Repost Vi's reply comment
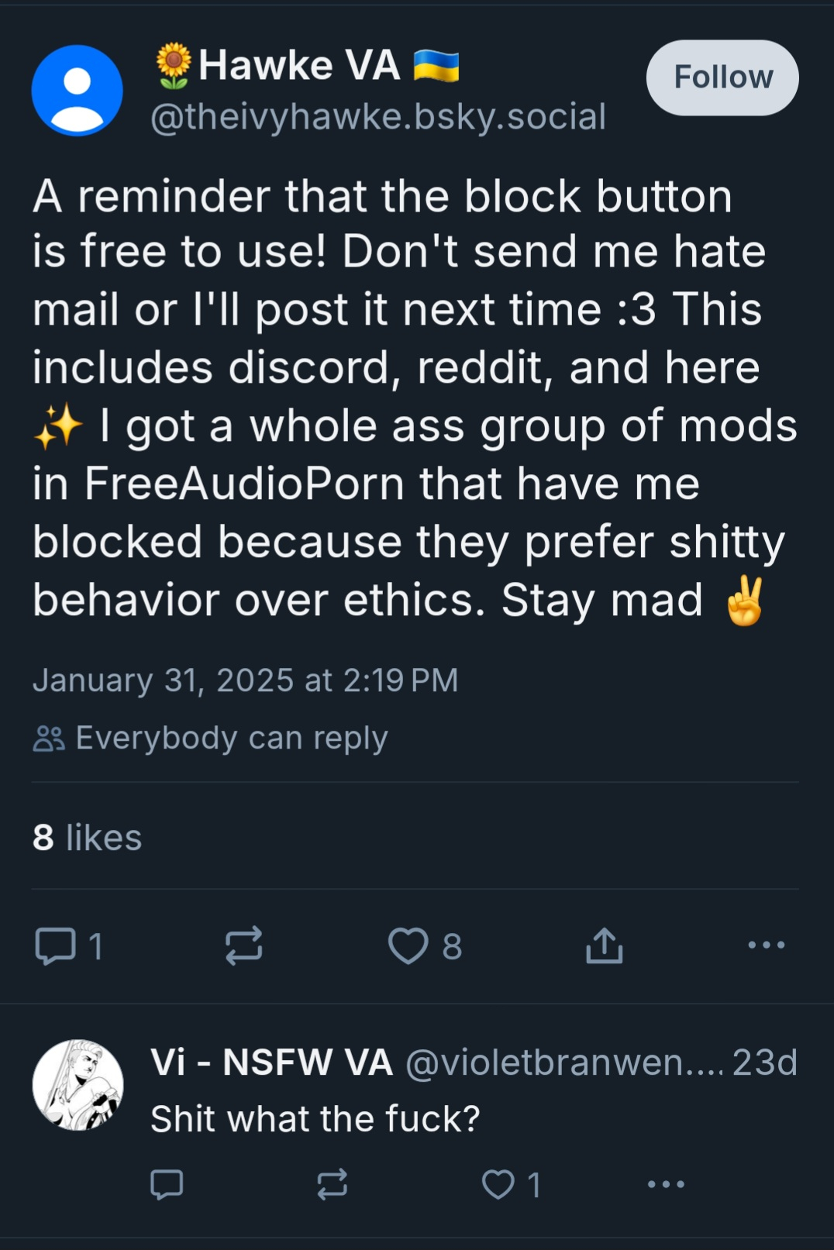 coord(333,1184)
